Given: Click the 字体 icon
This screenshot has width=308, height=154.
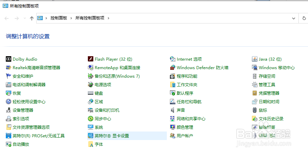Looking at the screenshot, I should 91,144.
